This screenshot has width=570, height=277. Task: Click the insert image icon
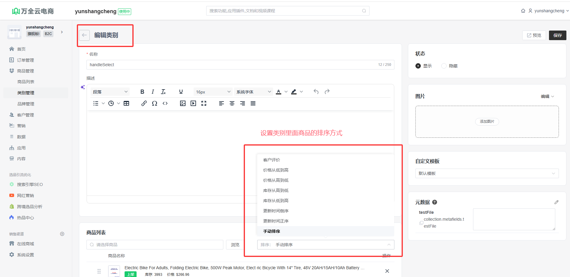click(x=182, y=103)
